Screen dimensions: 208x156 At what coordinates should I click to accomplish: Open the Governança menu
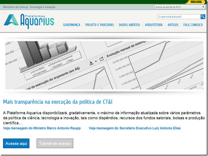[72, 25]
